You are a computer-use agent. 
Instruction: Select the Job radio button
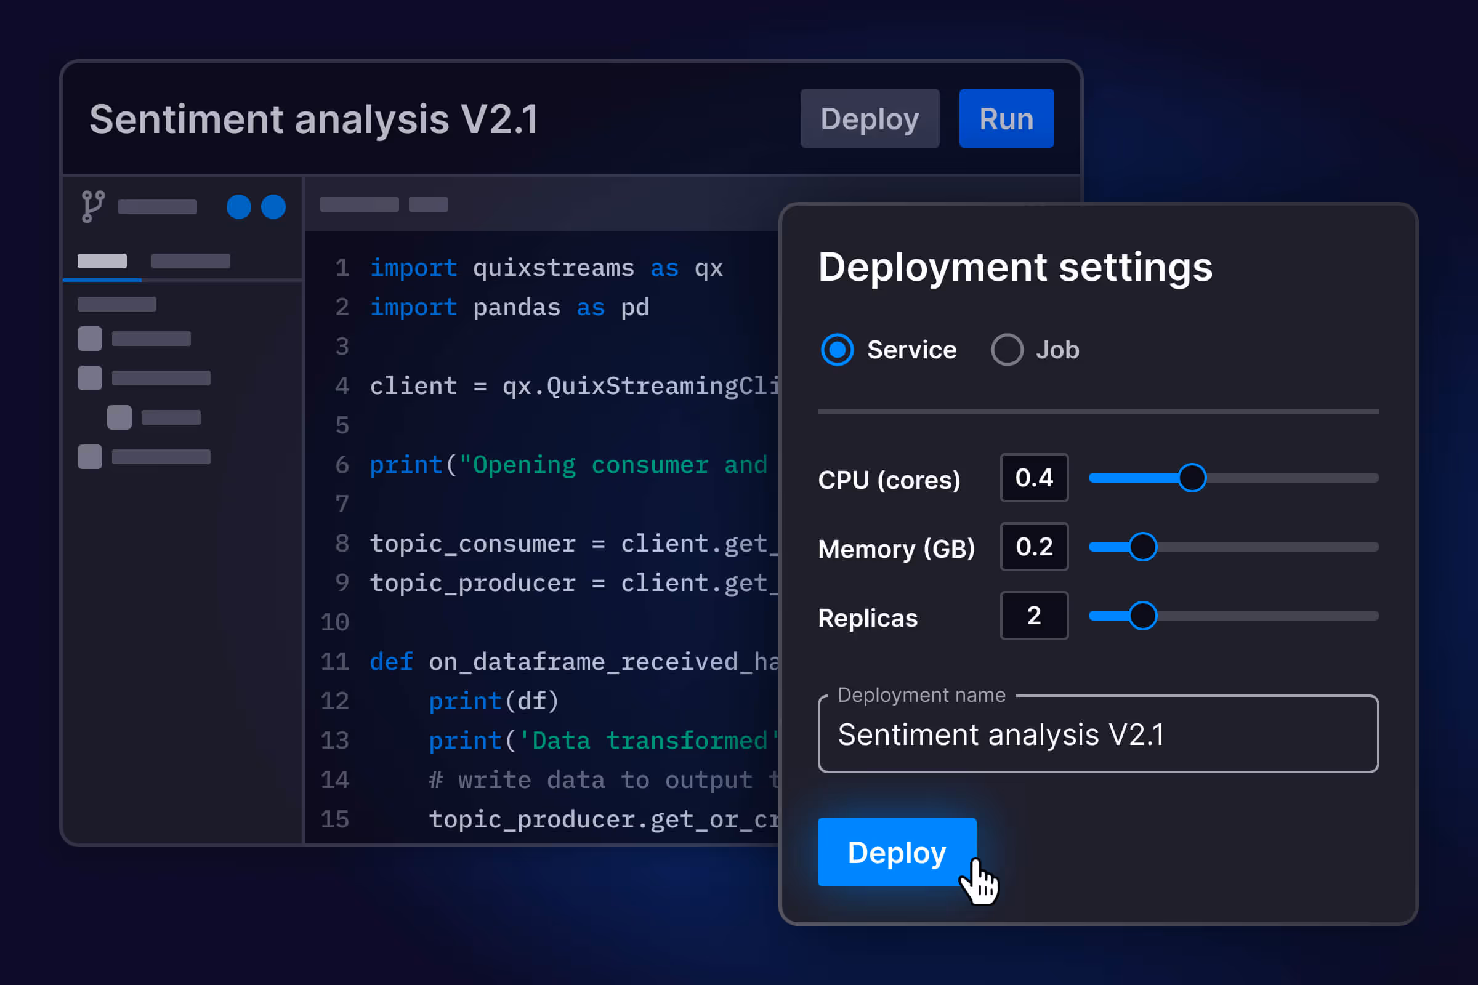1007,350
